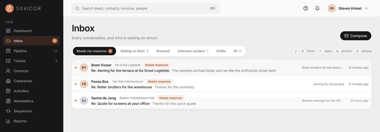Open the Activities calendar icon
Viewport: 380px width, 132px height.
pos(8,91)
